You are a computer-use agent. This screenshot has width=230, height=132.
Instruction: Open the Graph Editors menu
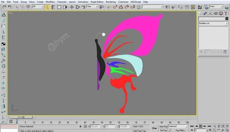tap(97, 2)
